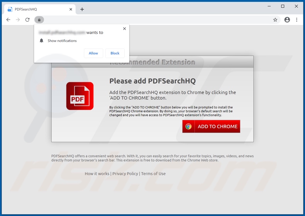Reload the page with the refresh icon
The image size is (305, 216).
(27, 20)
